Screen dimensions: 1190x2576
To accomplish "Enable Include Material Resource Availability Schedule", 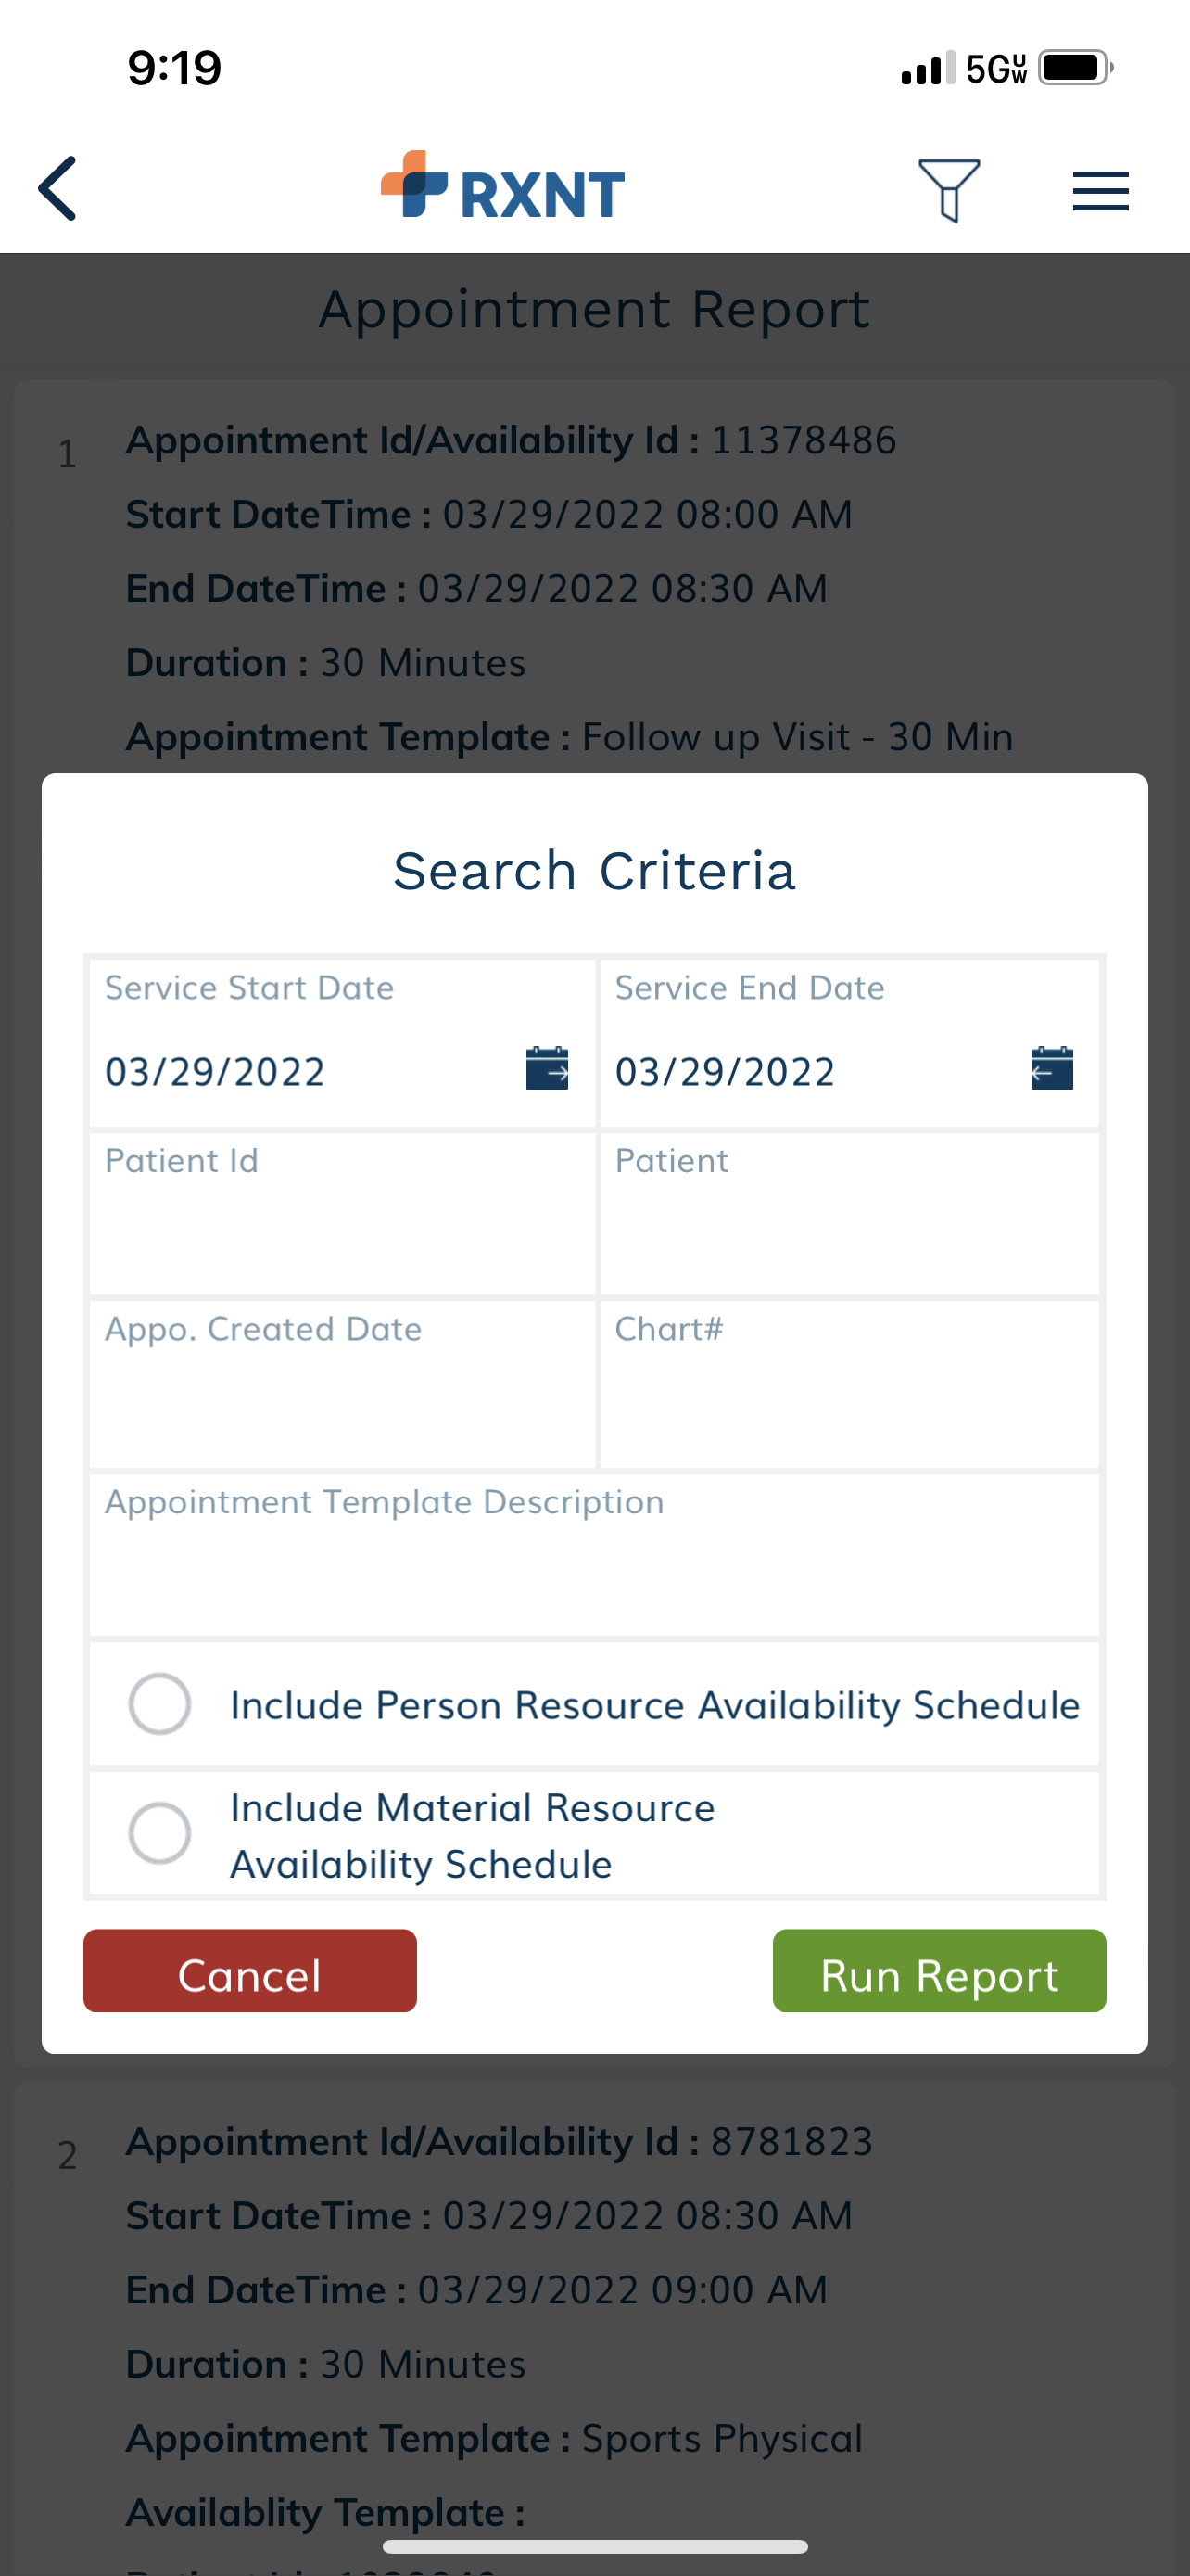I will [159, 1834].
